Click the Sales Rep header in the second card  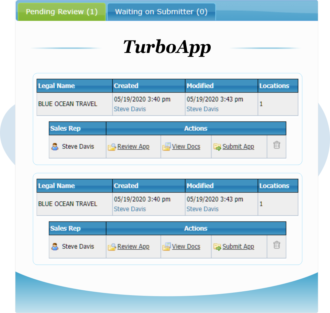coord(77,228)
